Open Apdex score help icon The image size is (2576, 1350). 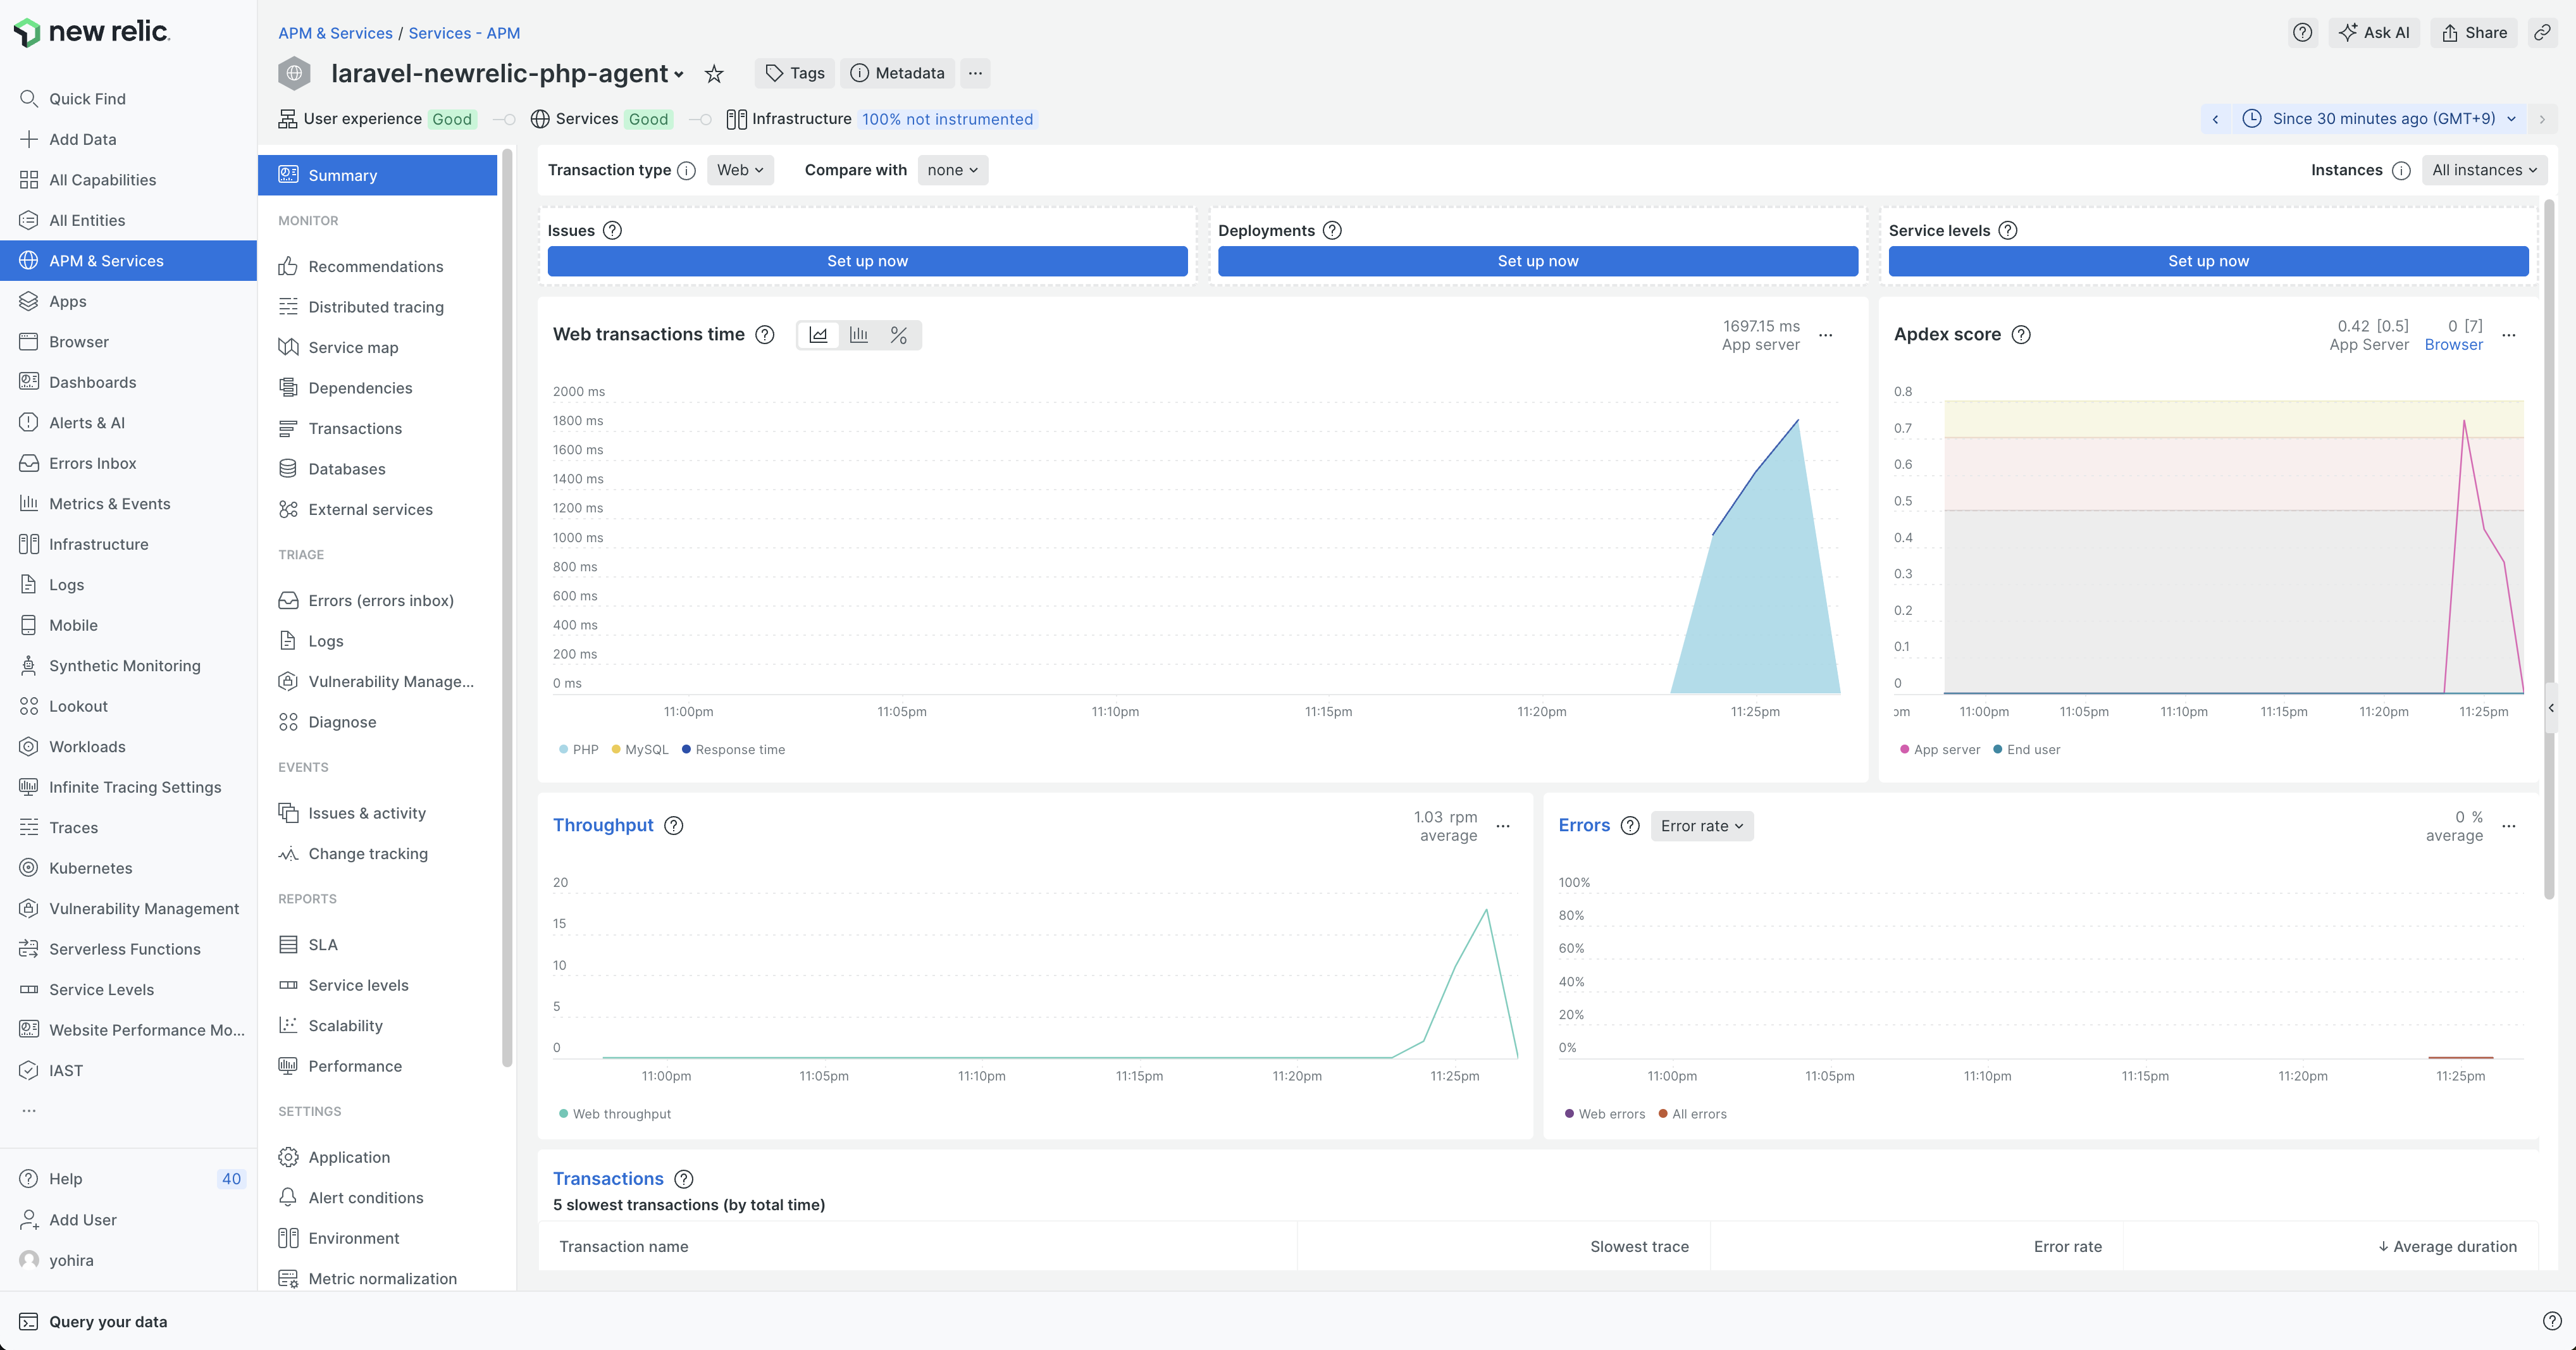pos(2021,334)
